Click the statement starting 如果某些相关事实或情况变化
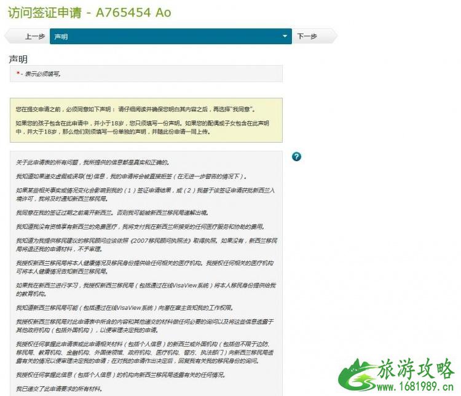This screenshot has width=461, height=396. pyautogui.click(x=145, y=194)
